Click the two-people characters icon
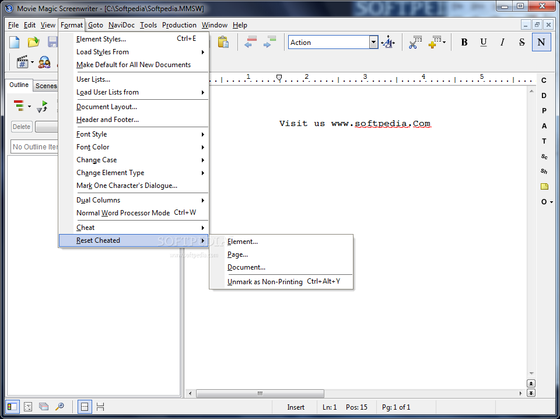 [x=44, y=62]
